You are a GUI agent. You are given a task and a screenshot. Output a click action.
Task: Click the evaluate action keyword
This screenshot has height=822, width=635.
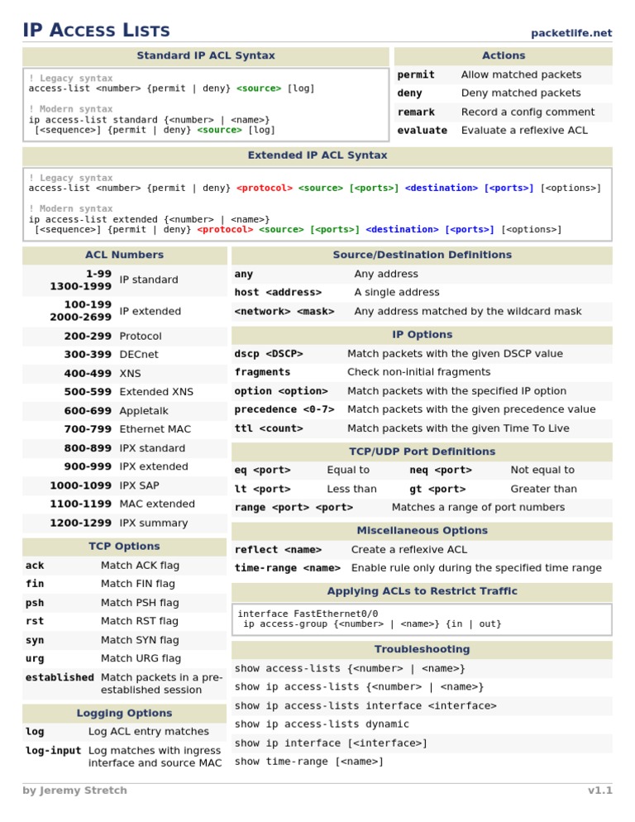(x=423, y=130)
